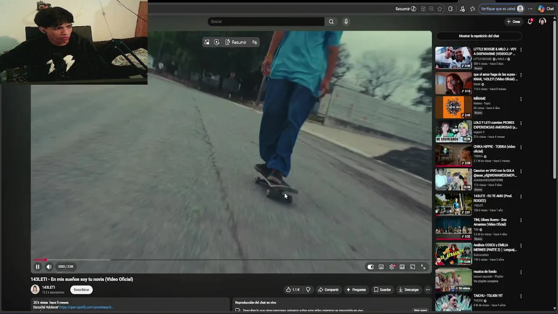Open browser extensions puzzle icon
The width and height of the screenshot is (558, 314).
click(450, 9)
